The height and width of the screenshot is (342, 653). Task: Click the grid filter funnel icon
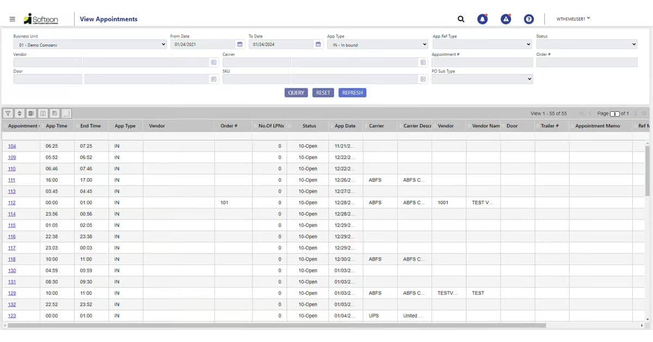[8, 113]
